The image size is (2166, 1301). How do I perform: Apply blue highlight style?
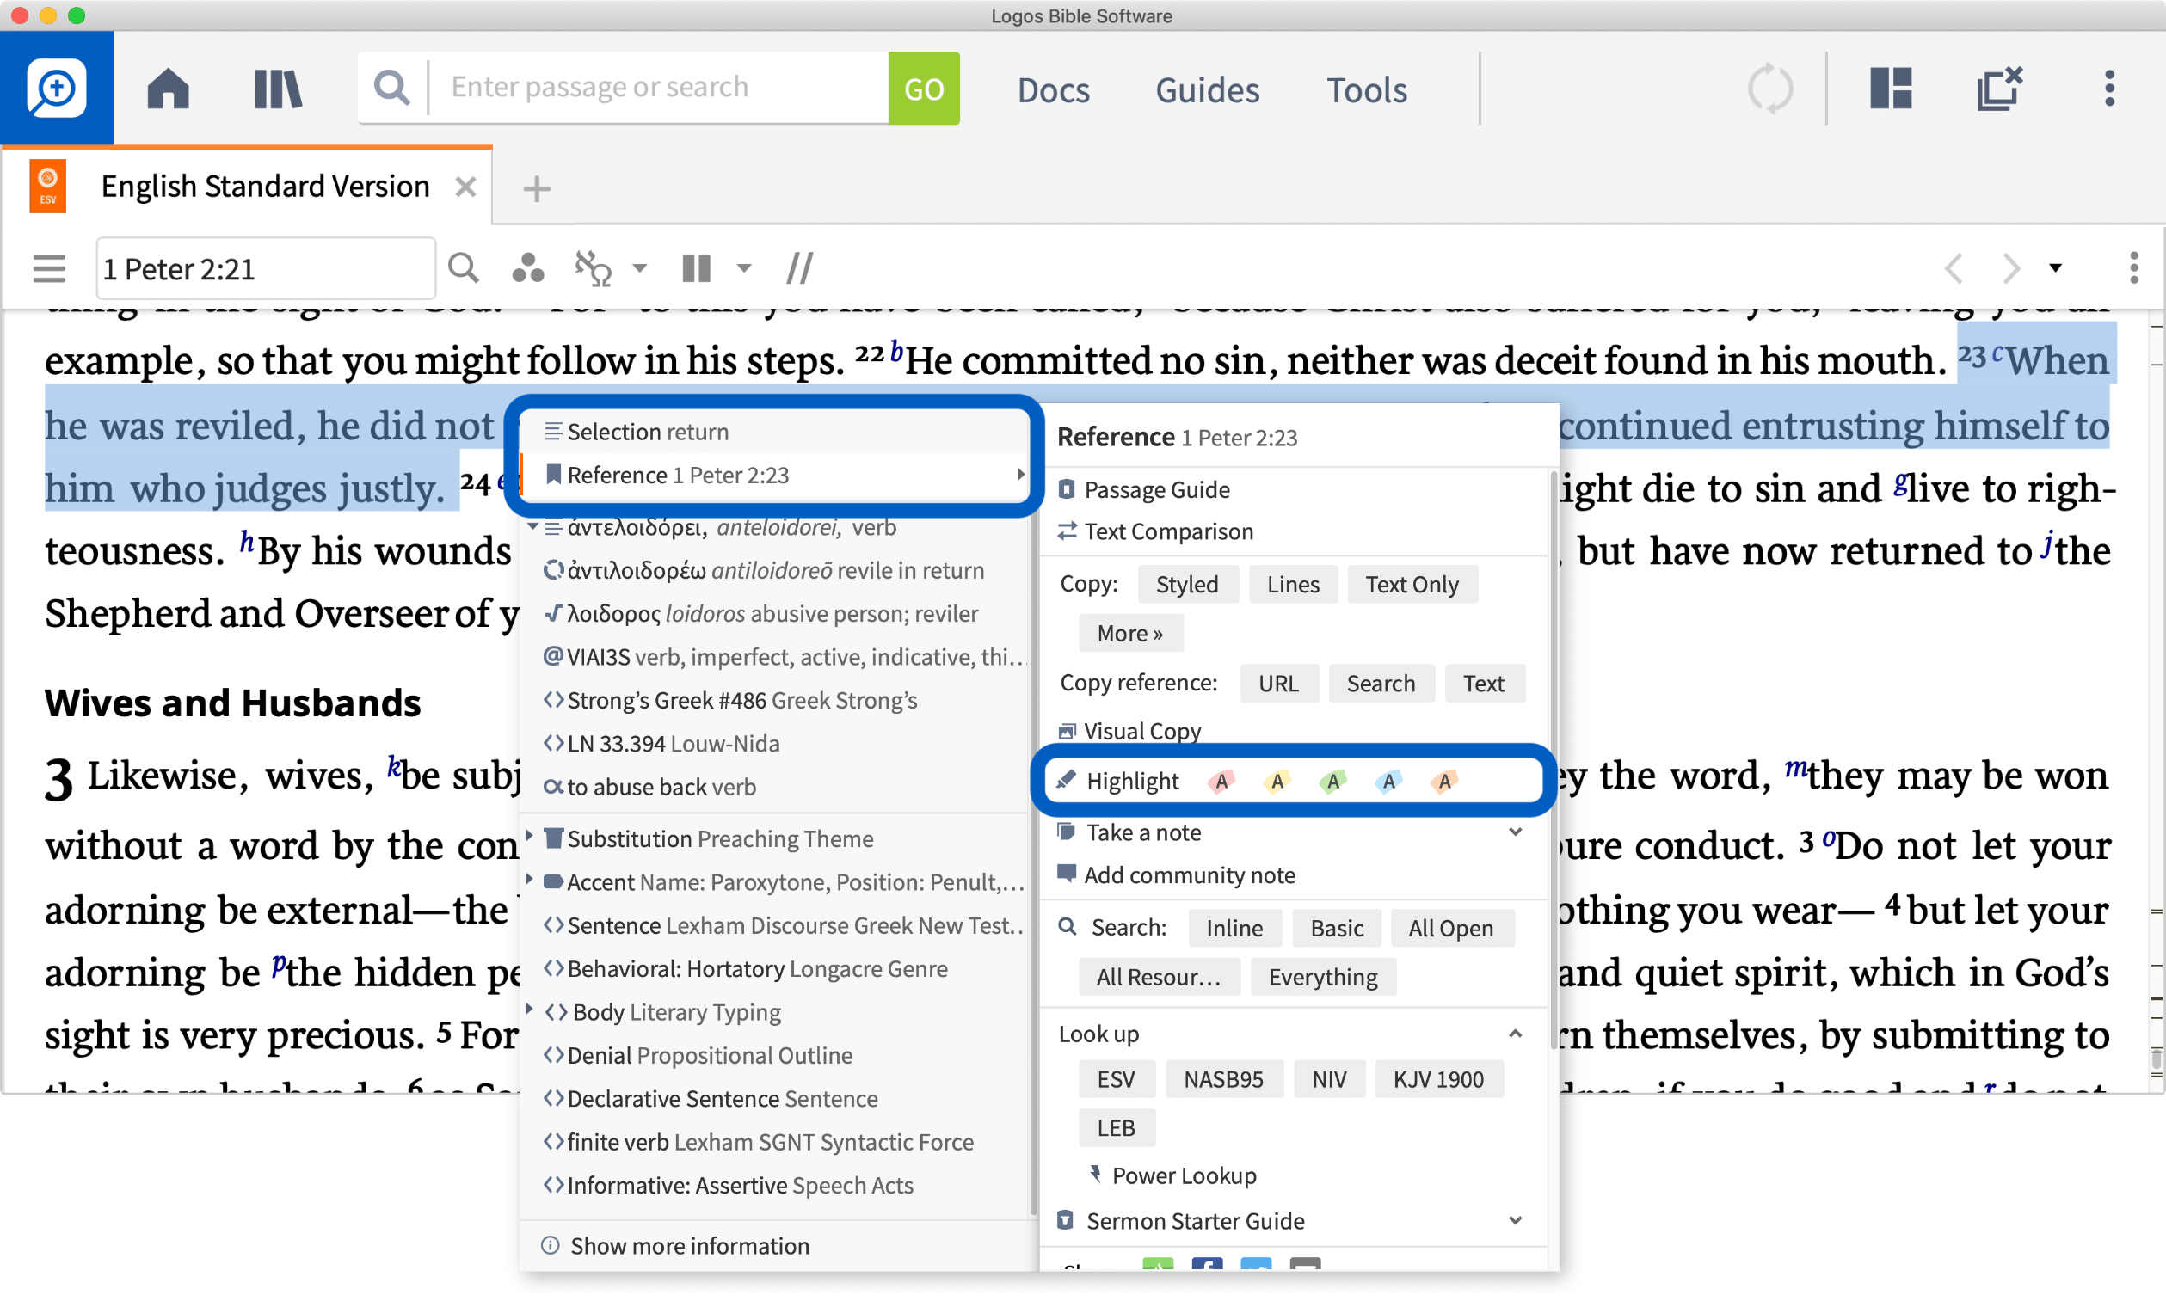click(x=1388, y=781)
